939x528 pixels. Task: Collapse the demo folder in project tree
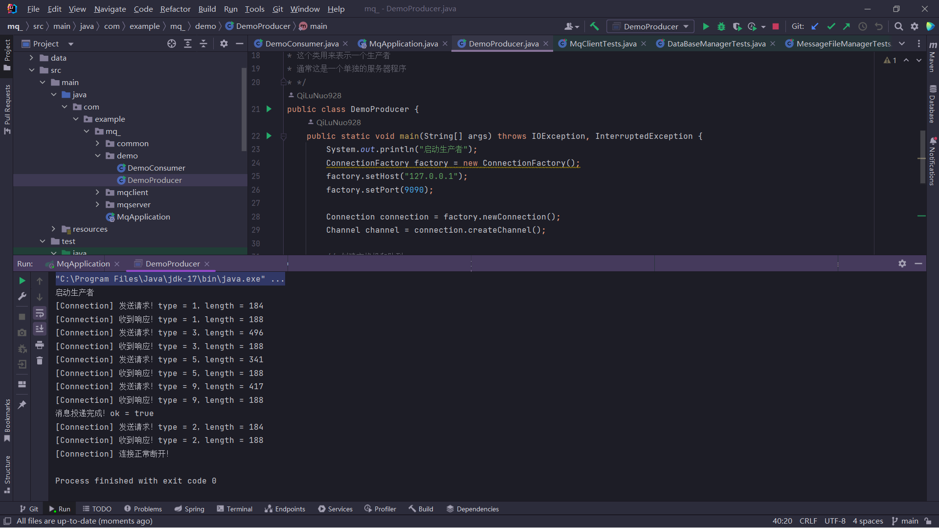pos(97,155)
